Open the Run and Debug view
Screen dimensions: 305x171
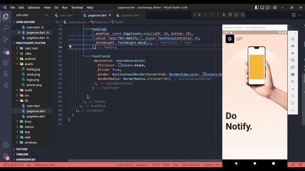point(6,51)
